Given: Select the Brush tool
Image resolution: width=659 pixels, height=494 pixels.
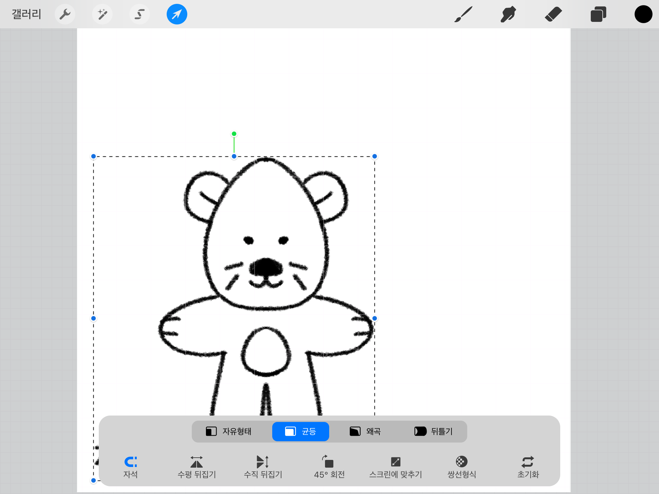Looking at the screenshot, I should 463,14.
